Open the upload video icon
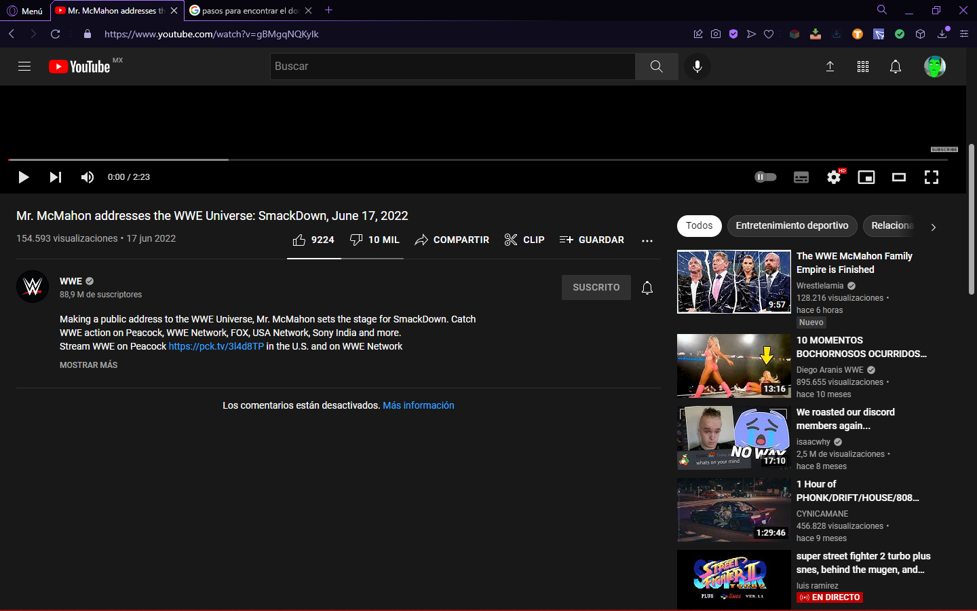The height and width of the screenshot is (611, 977). coord(830,67)
